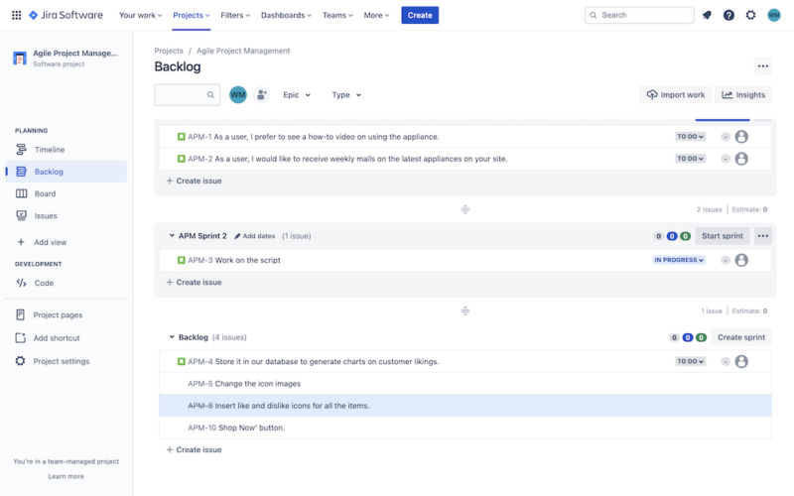The image size is (794, 496).
Task: Collapse the Backlog section chevron
Action: [172, 337]
